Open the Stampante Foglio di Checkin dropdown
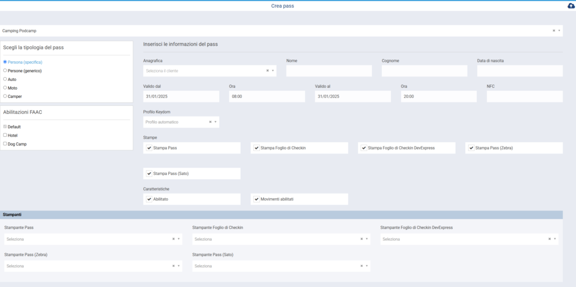 pyautogui.click(x=277, y=239)
